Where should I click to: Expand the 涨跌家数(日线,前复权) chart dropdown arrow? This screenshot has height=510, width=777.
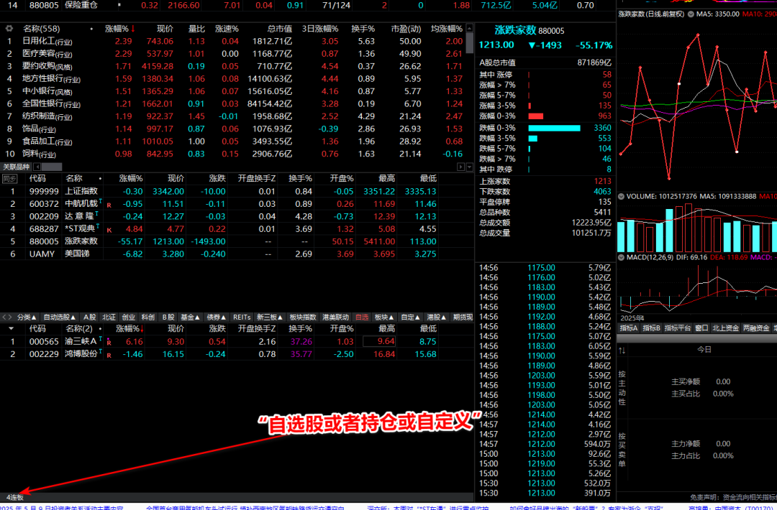[689, 14]
